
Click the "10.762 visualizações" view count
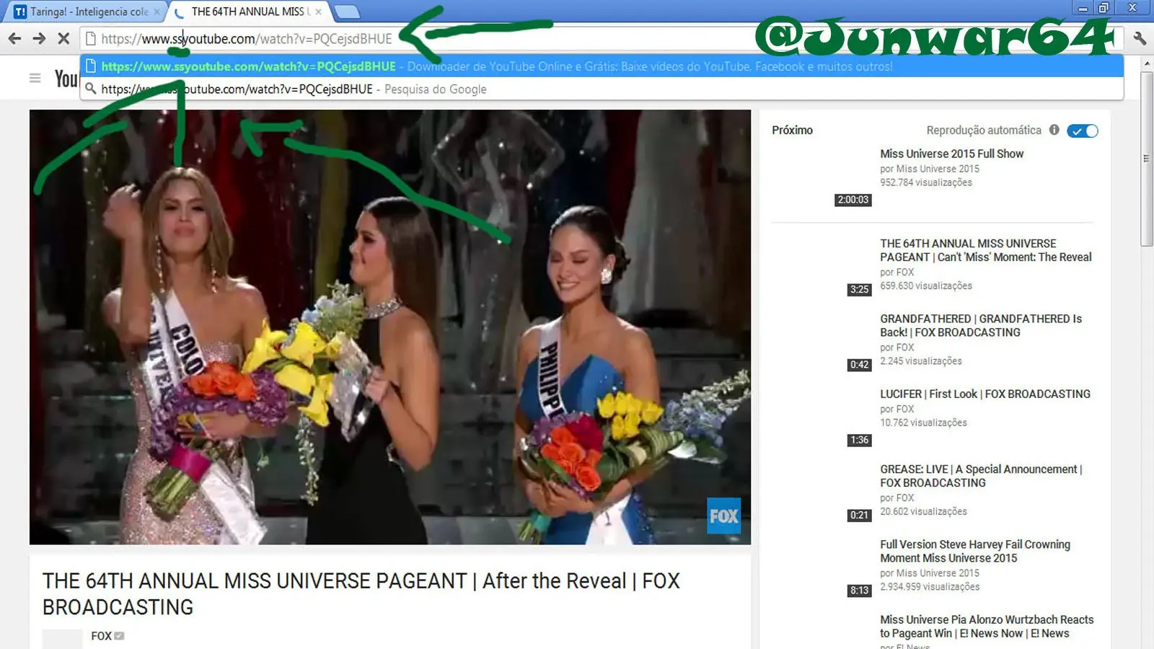point(923,423)
